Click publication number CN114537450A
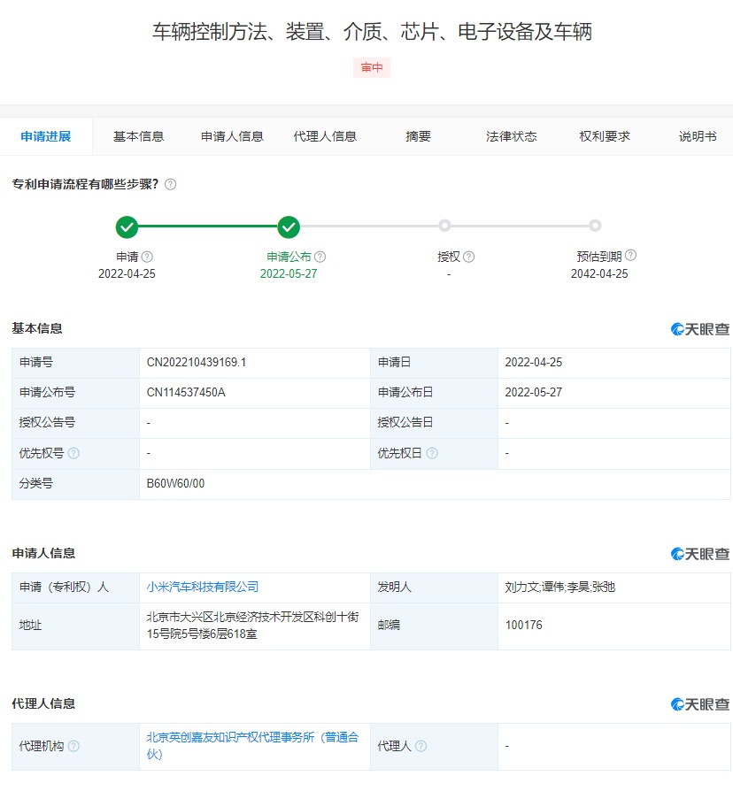Screen dimensions: 733x799 [x=186, y=392]
